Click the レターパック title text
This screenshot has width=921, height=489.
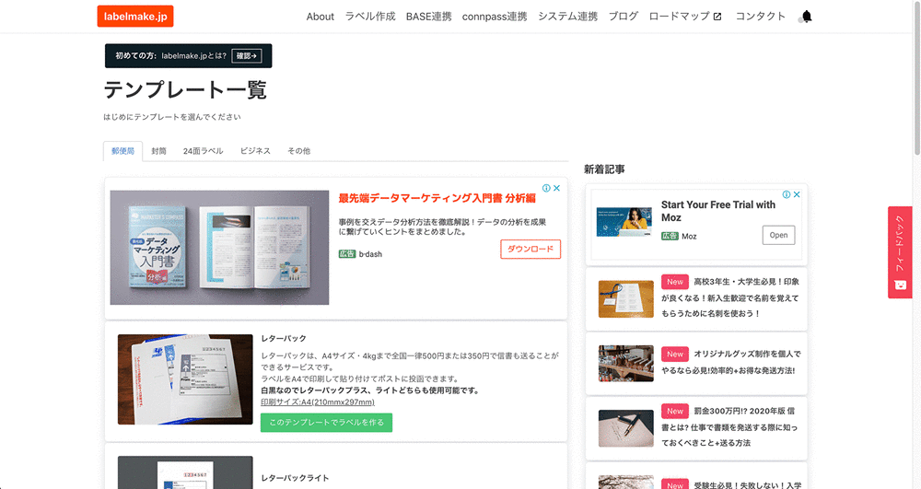pos(284,339)
